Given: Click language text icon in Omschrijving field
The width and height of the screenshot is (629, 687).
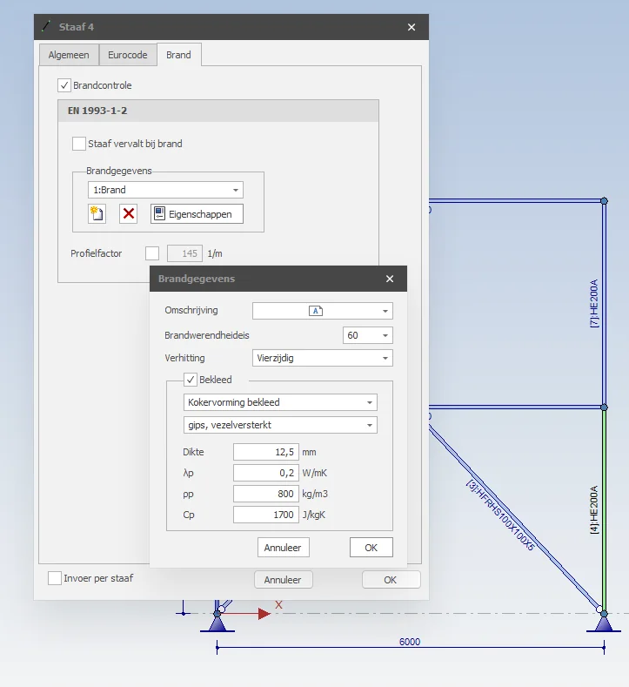Looking at the screenshot, I should click(x=316, y=311).
